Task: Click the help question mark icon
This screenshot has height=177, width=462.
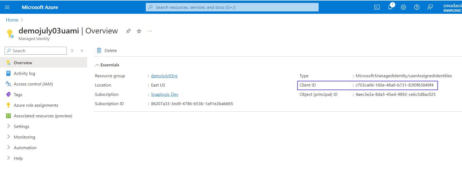Action: click(x=417, y=7)
